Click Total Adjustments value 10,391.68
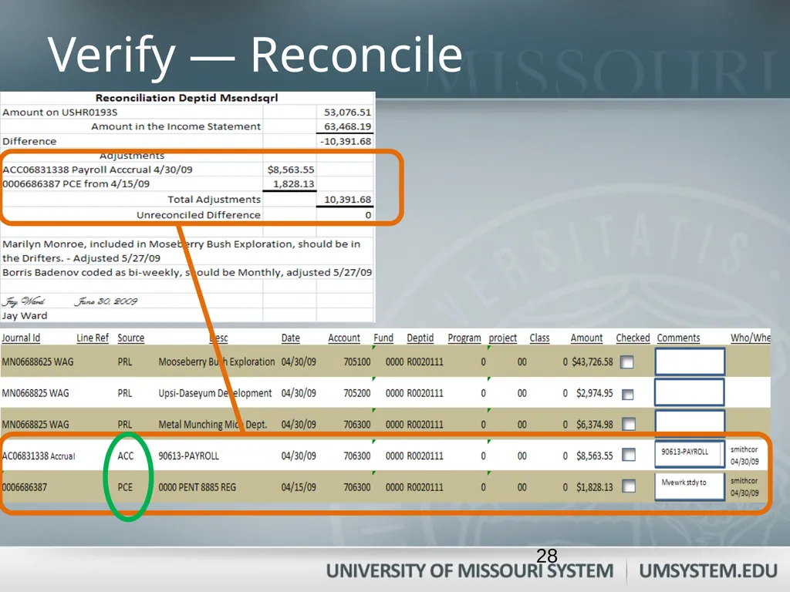This screenshot has width=790, height=592. 347,200
